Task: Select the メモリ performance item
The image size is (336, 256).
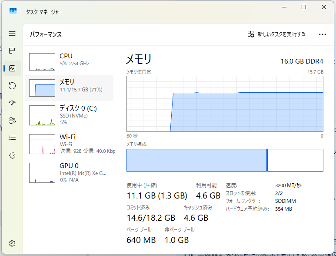Action: pyautogui.click(x=69, y=88)
